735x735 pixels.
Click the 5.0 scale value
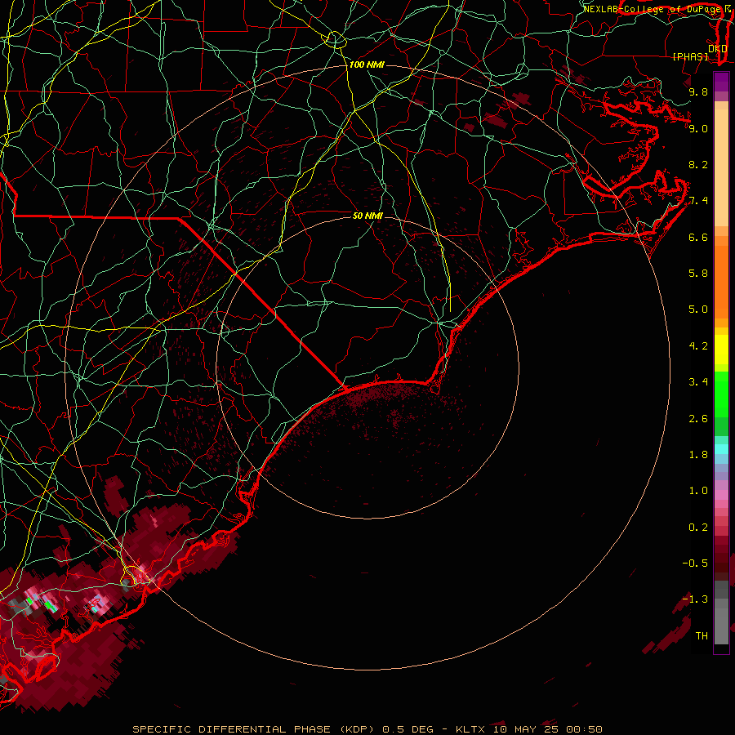[x=698, y=310]
